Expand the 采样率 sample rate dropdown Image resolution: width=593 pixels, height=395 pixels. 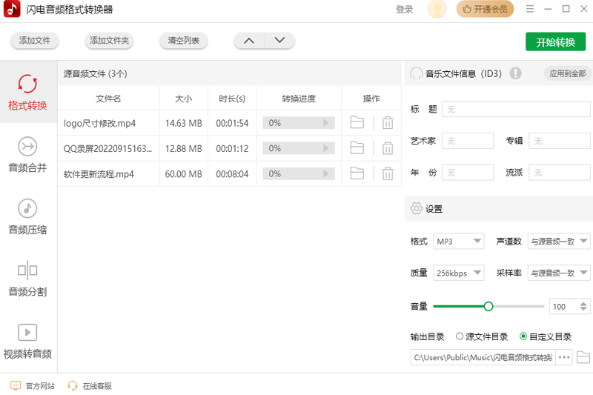[x=559, y=273]
